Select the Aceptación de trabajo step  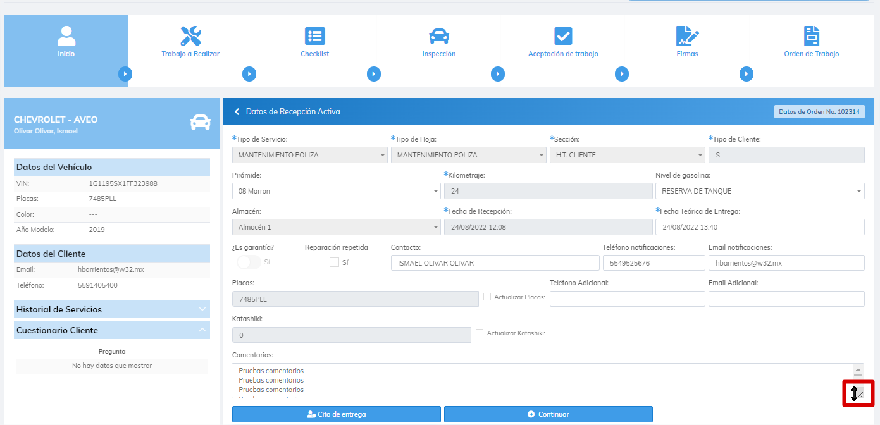point(563,54)
